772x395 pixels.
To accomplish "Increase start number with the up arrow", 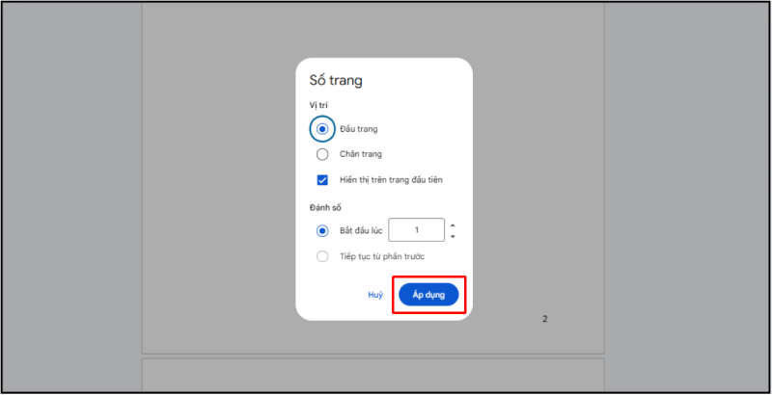I will coord(453,225).
